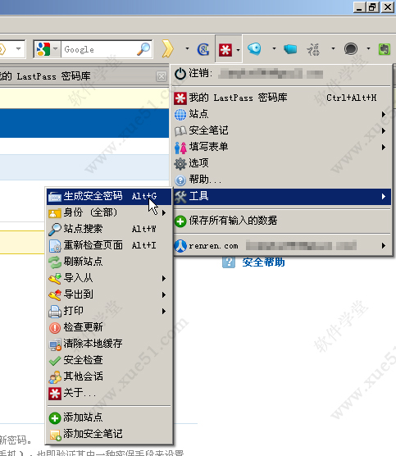
Task: Choose 安全检查 menu item
Action: click(109, 360)
